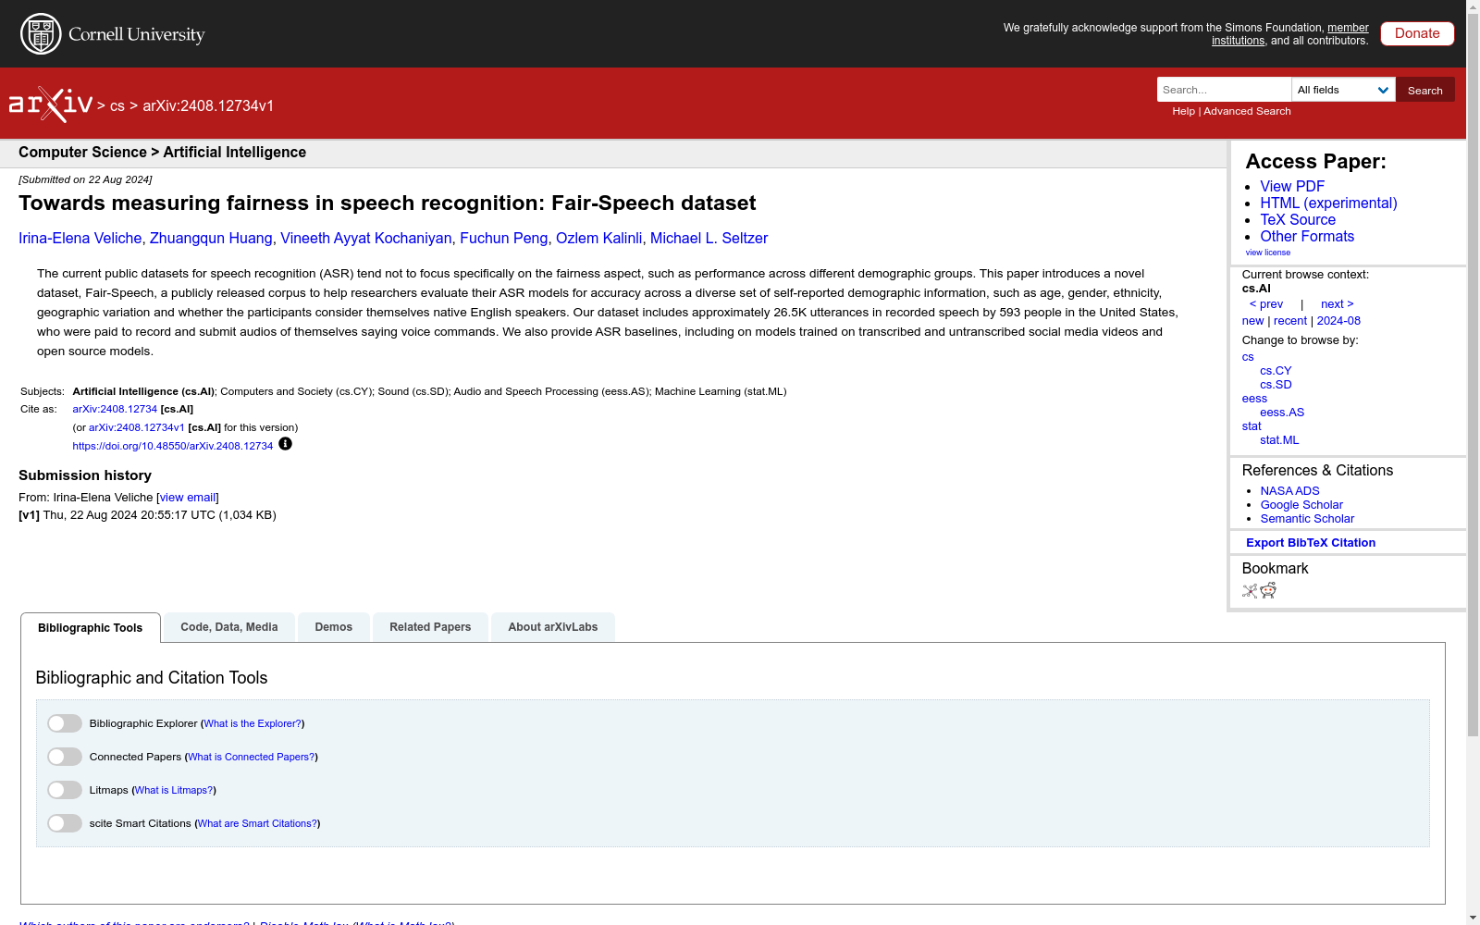The image size is (1480, 925).
Task: Open the doi.org DOI link
Action: 173,446
